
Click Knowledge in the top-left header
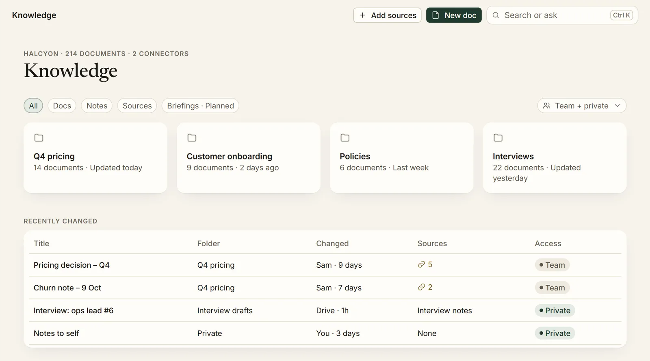coord(34,15)
